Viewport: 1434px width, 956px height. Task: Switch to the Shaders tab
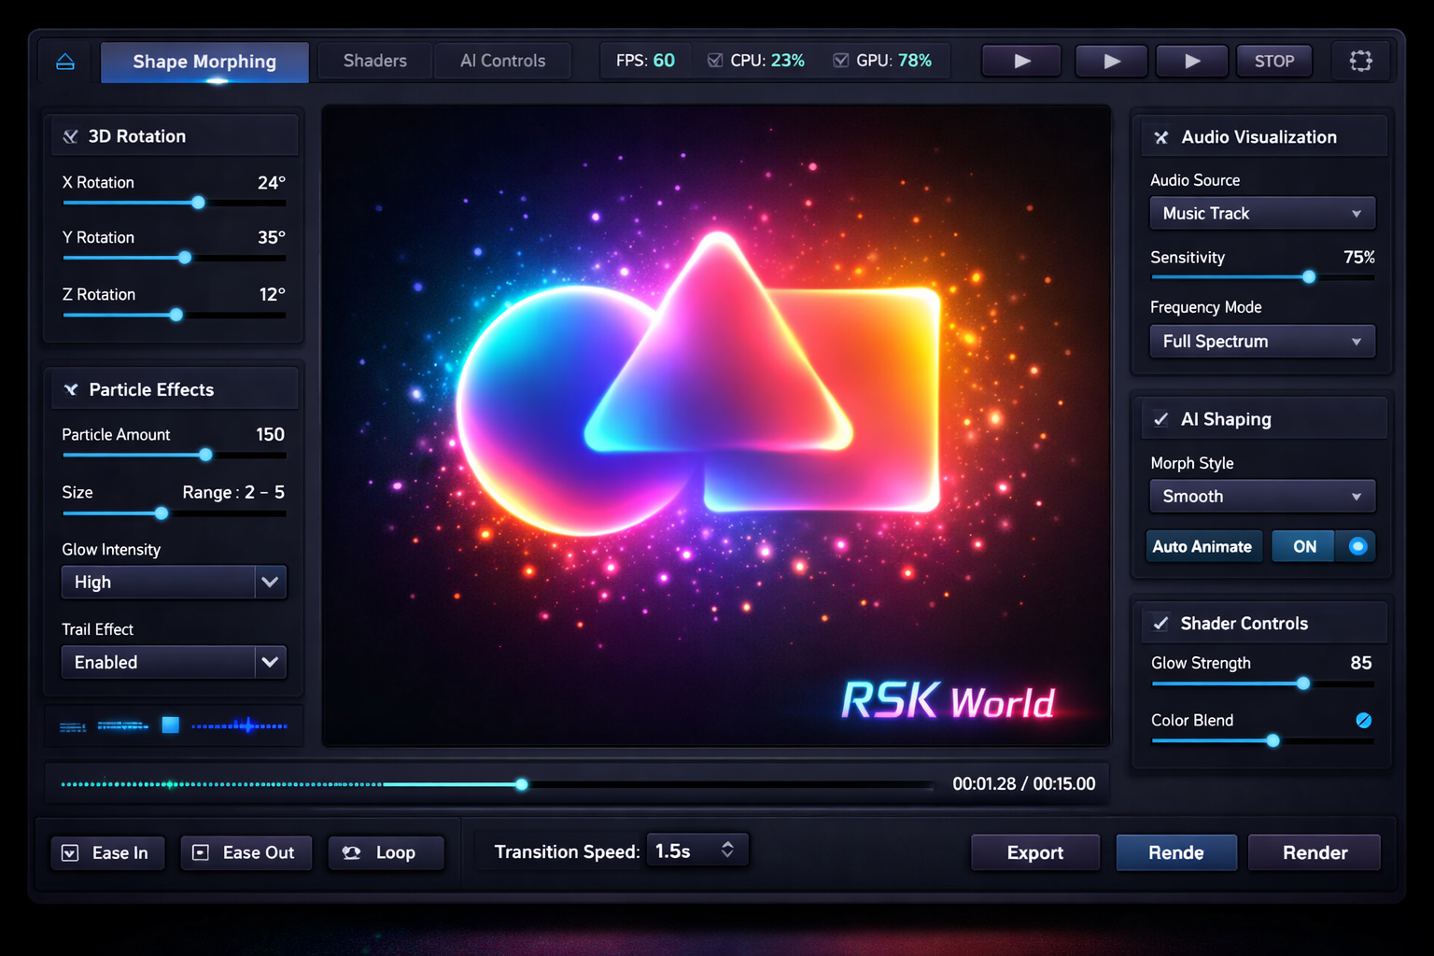pos(373,61)
